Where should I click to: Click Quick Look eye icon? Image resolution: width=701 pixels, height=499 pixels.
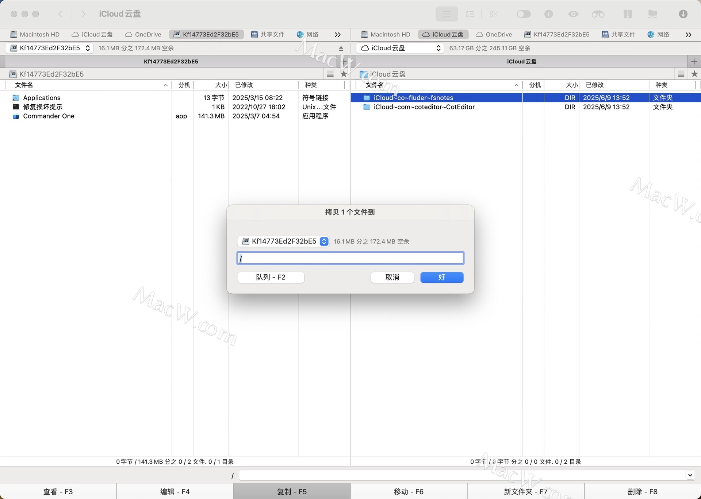[573, 14]
